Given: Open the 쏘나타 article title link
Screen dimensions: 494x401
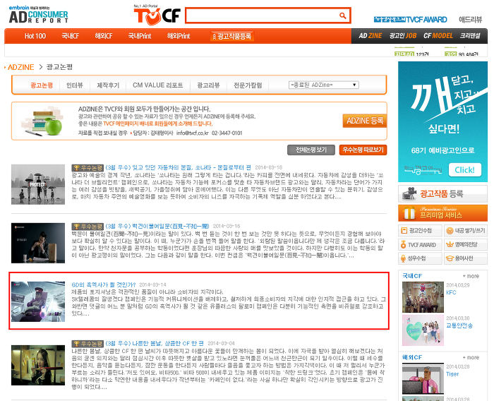Looking at the screenshot, I should click(178, 167).
